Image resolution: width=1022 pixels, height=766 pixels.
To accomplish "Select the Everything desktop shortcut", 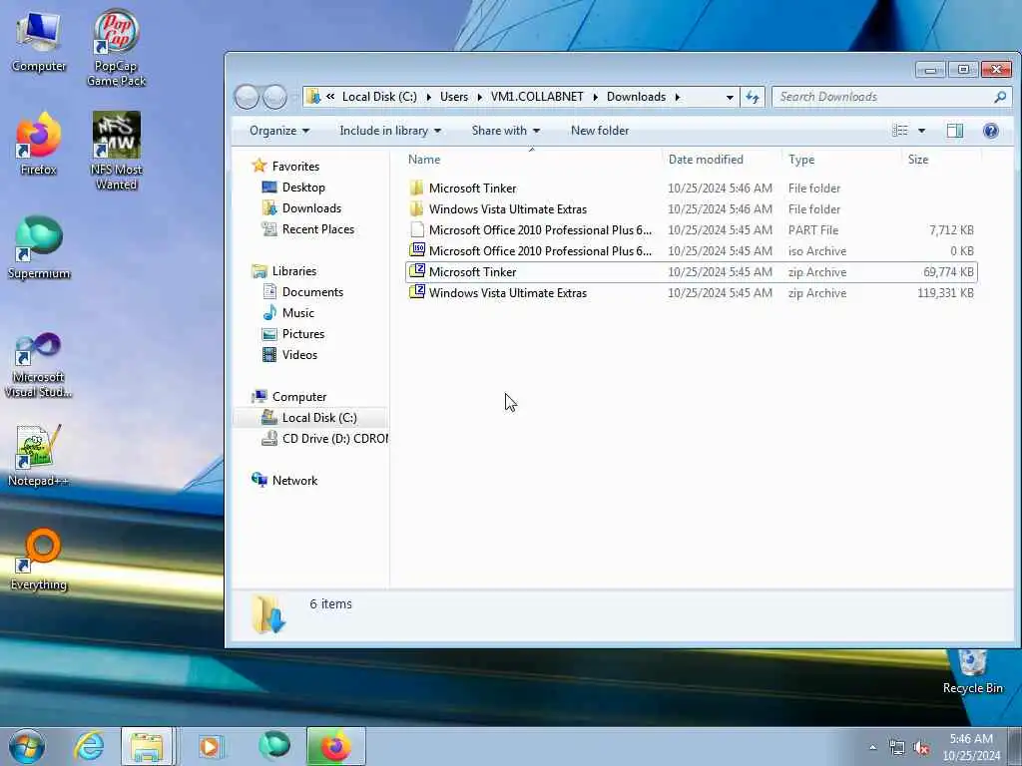I will pyautogui.click(x=39, y=559).
